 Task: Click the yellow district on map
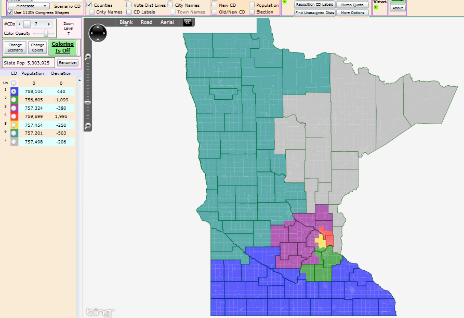point(320,242)
